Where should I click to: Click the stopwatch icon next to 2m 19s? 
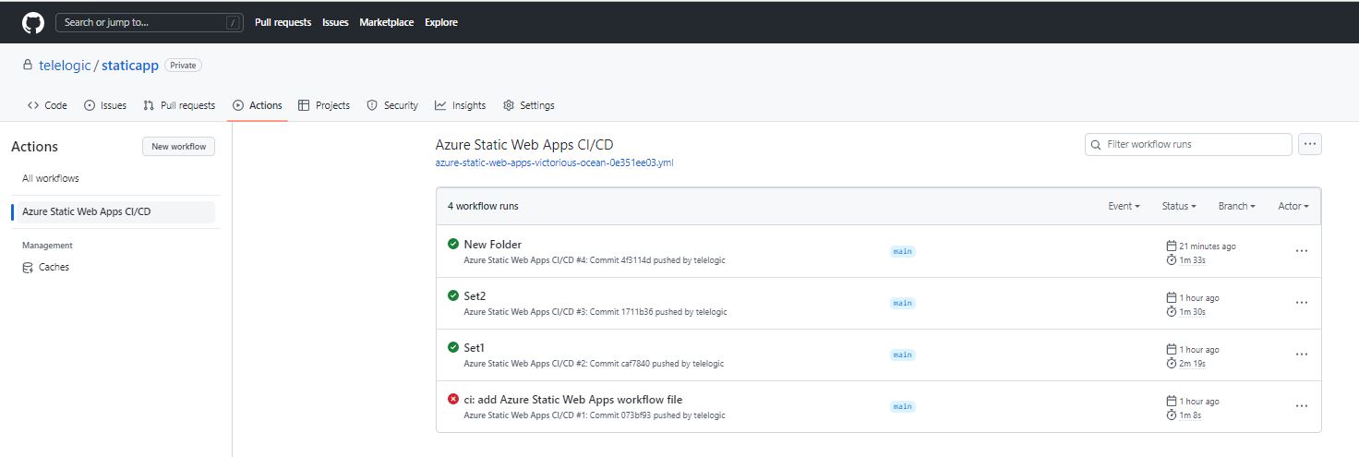(x=1172, y=364)
